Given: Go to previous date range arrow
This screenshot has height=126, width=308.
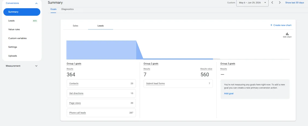Looking at the screenshot, I should click(272, 2).
